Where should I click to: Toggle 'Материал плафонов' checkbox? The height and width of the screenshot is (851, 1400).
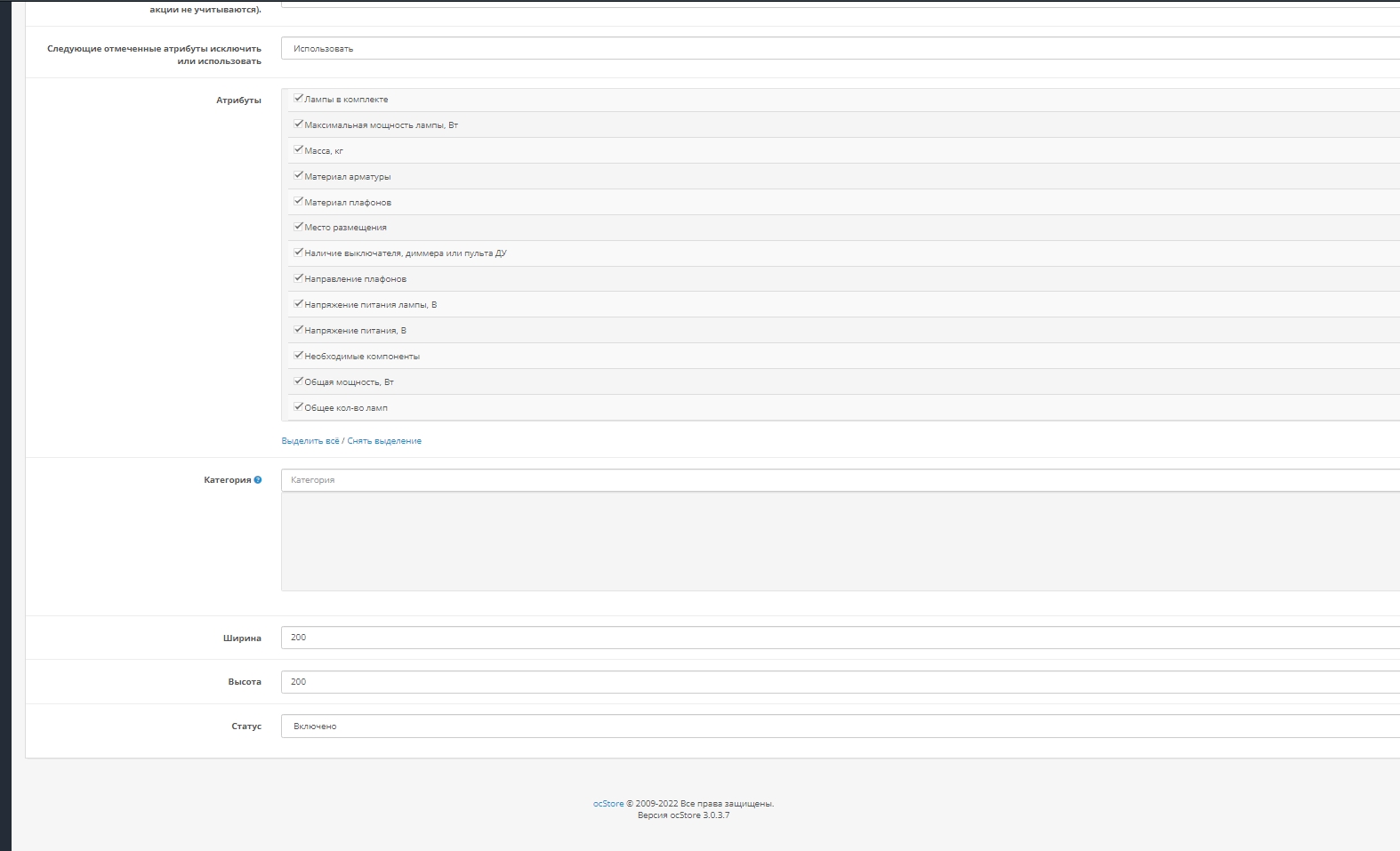[299, 202]
